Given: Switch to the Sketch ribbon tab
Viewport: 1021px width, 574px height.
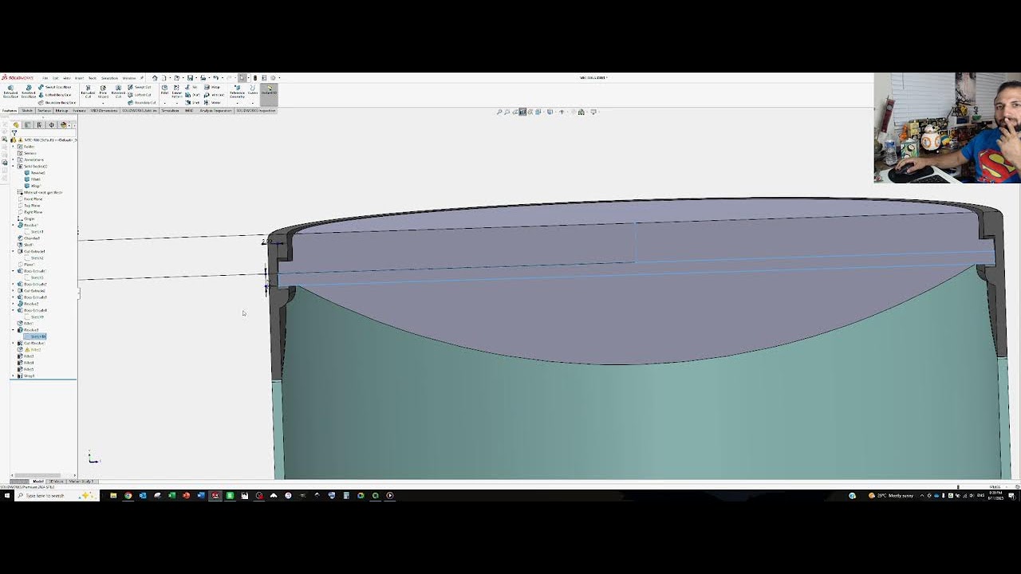Looking at the screenshot, I should (x=27, y=111).
